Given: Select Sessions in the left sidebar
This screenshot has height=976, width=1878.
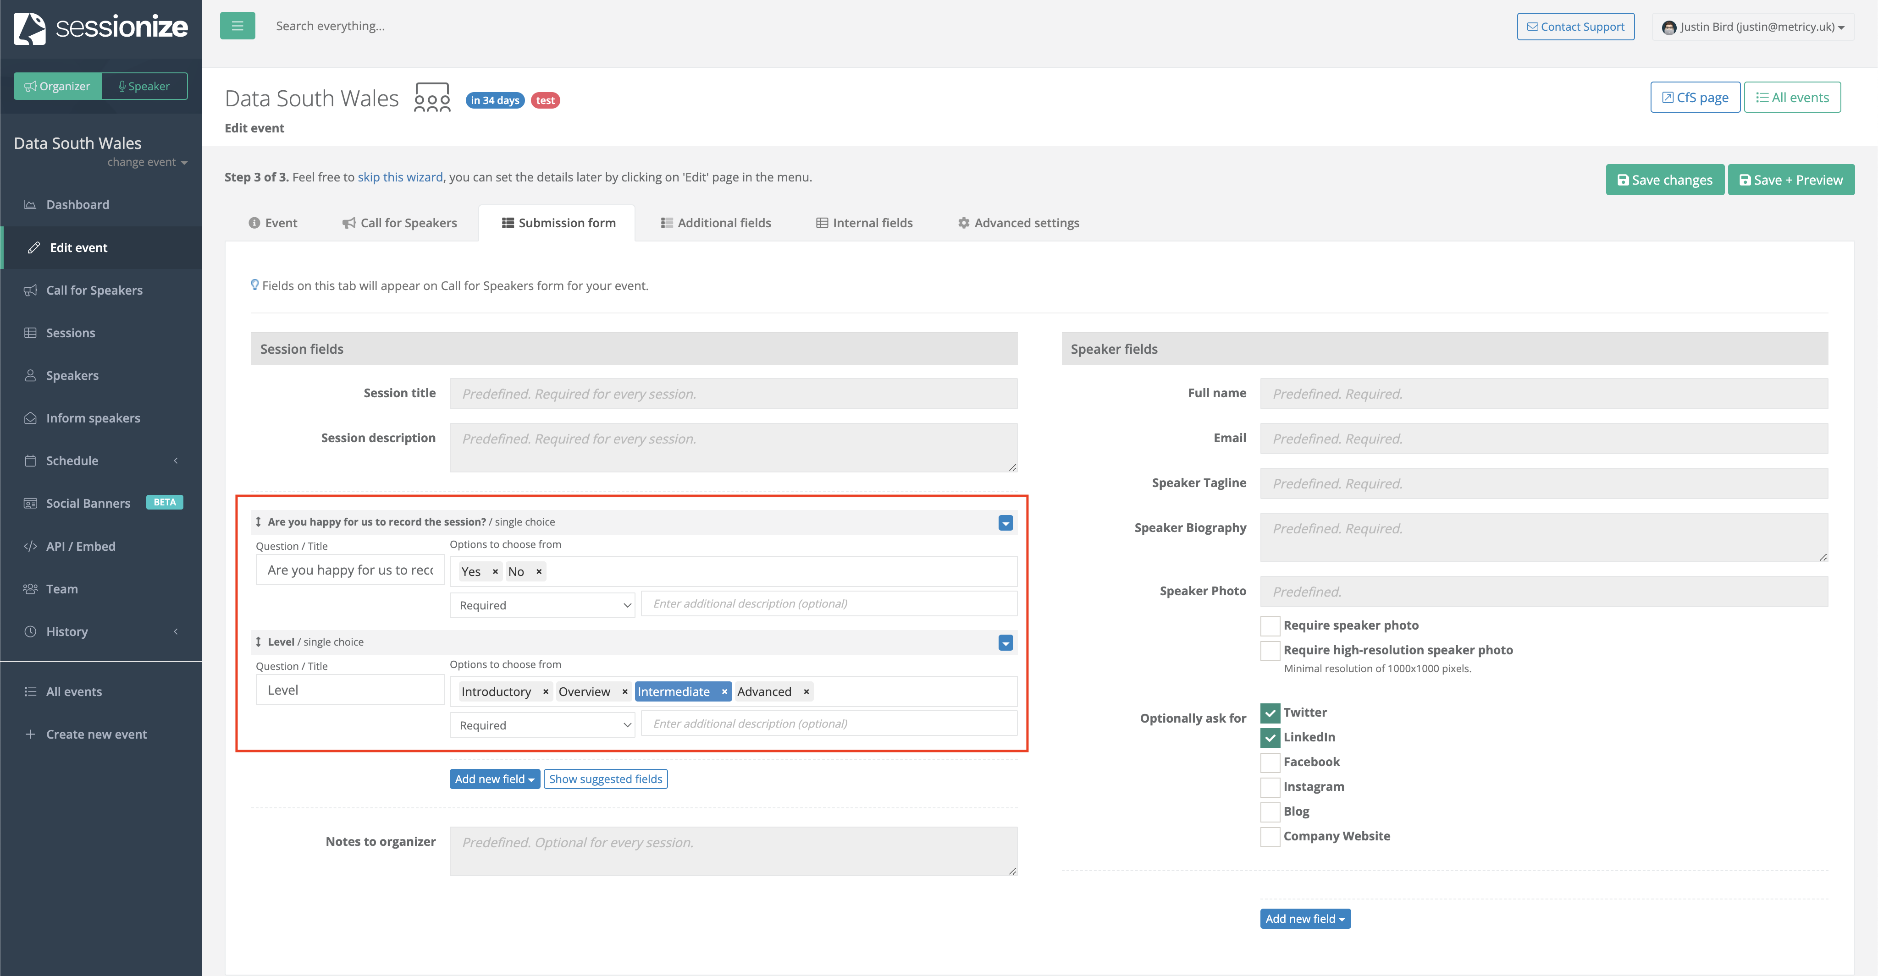Looking at the screenshot, I should (x=70, y=332).
